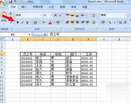Screen dimensions: 131x103
Task: Open the 开始 ribbon tab
Action: click(13, 7)
